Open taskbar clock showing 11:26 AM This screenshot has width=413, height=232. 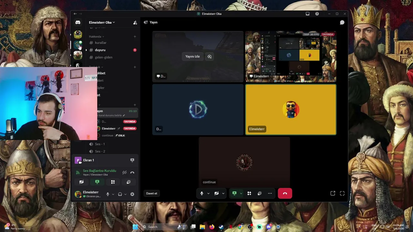(x=398, y=227)
